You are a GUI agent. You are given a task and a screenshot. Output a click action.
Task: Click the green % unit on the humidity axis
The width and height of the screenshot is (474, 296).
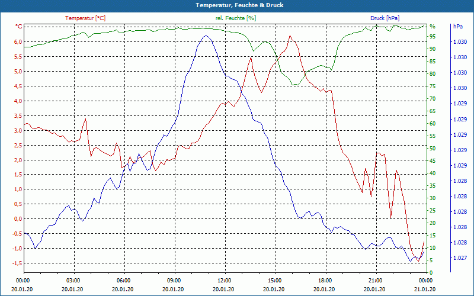pos(433,27)
